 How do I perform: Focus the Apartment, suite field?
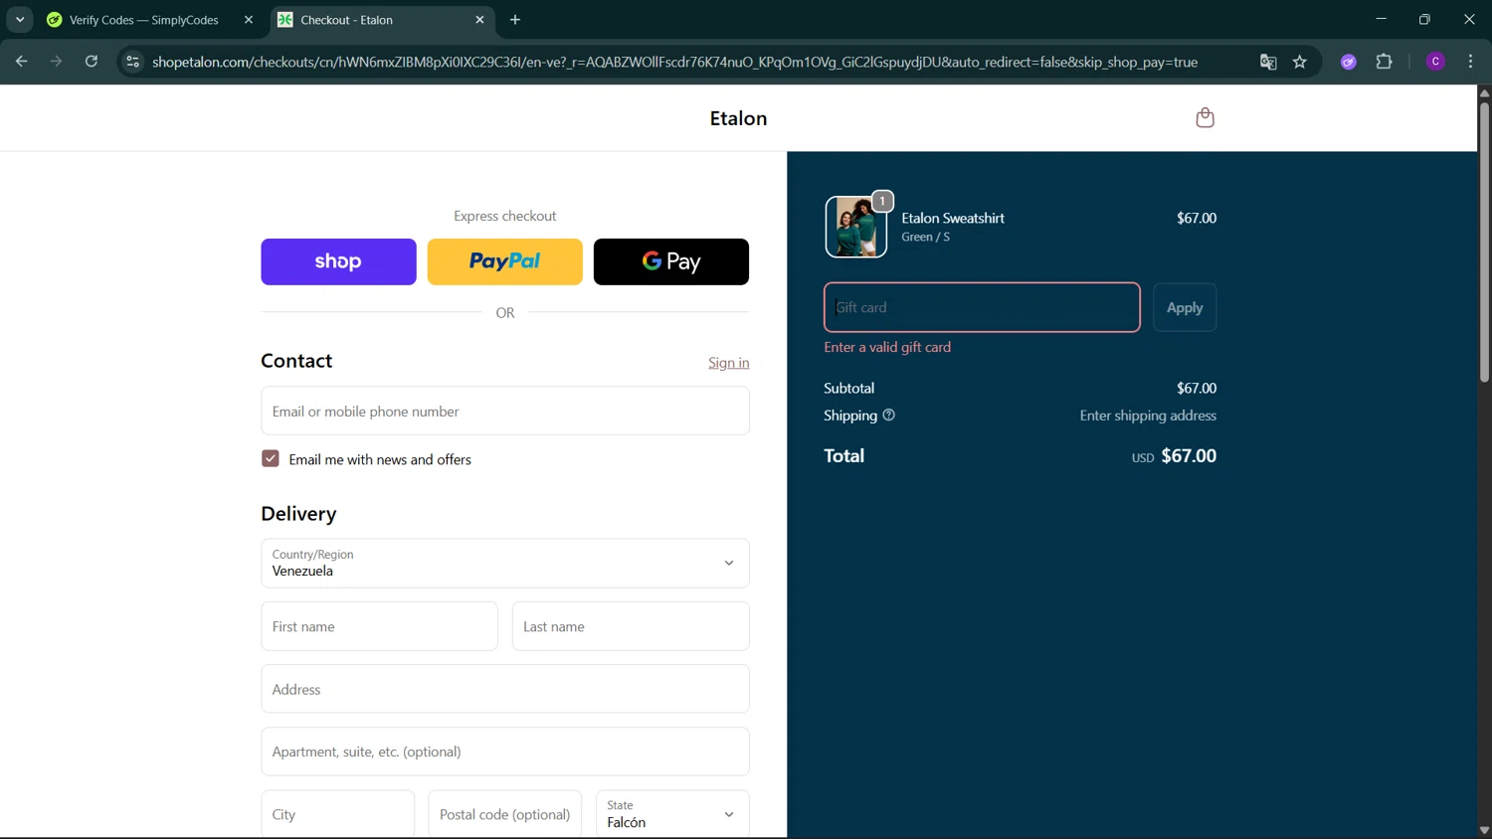click(505, 752)
